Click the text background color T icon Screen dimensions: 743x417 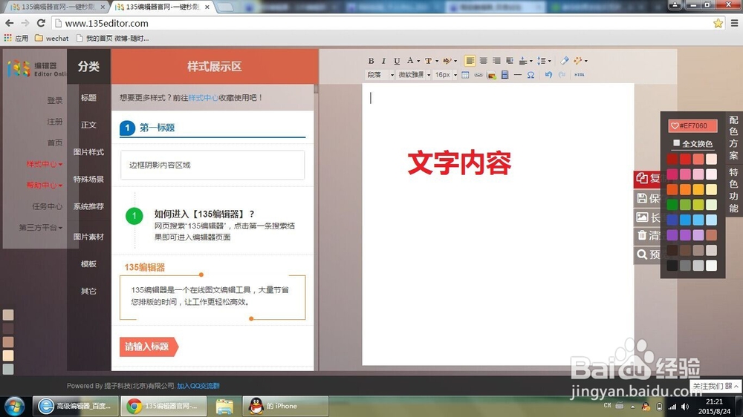pos(428,61)
